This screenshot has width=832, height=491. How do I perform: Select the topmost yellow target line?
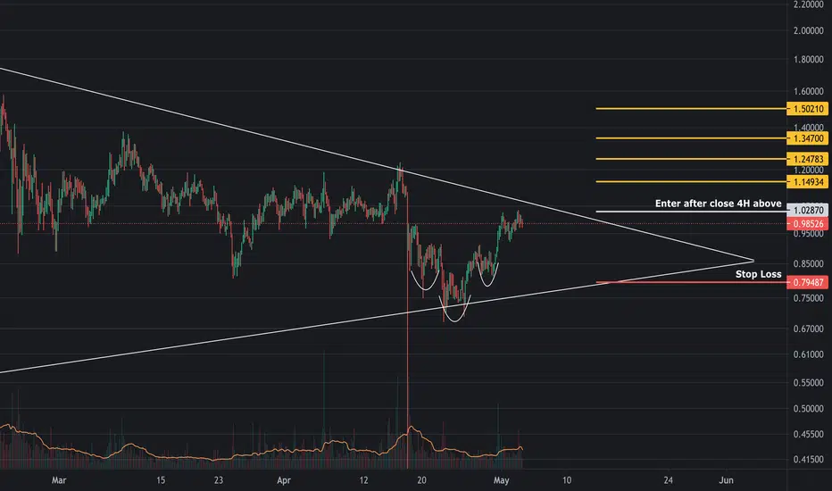(691, 109)
